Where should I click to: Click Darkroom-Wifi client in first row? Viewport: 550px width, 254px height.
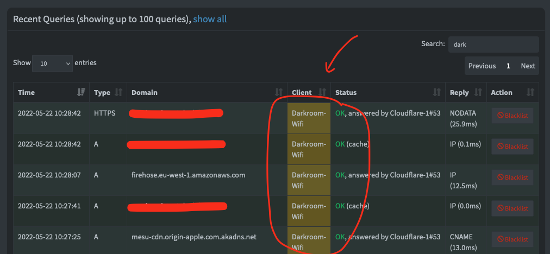[x=309, y=118]
